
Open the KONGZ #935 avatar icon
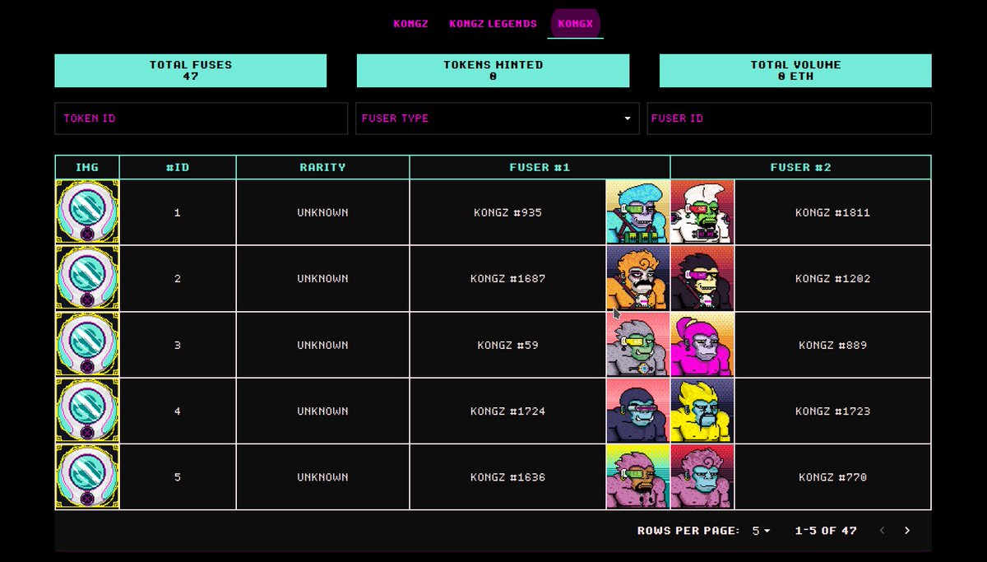pyautogui.click(x=637, y=211)
